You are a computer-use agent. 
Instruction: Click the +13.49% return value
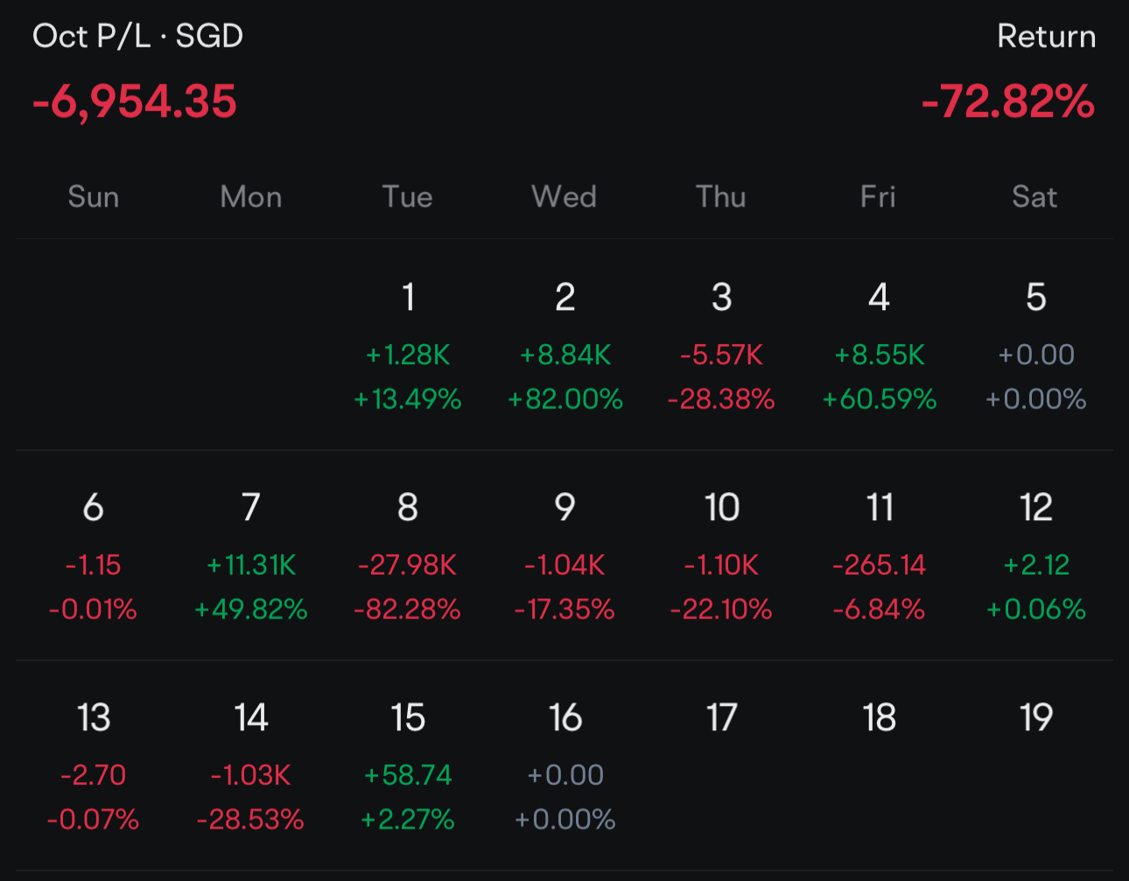click(x=408, y=399)
